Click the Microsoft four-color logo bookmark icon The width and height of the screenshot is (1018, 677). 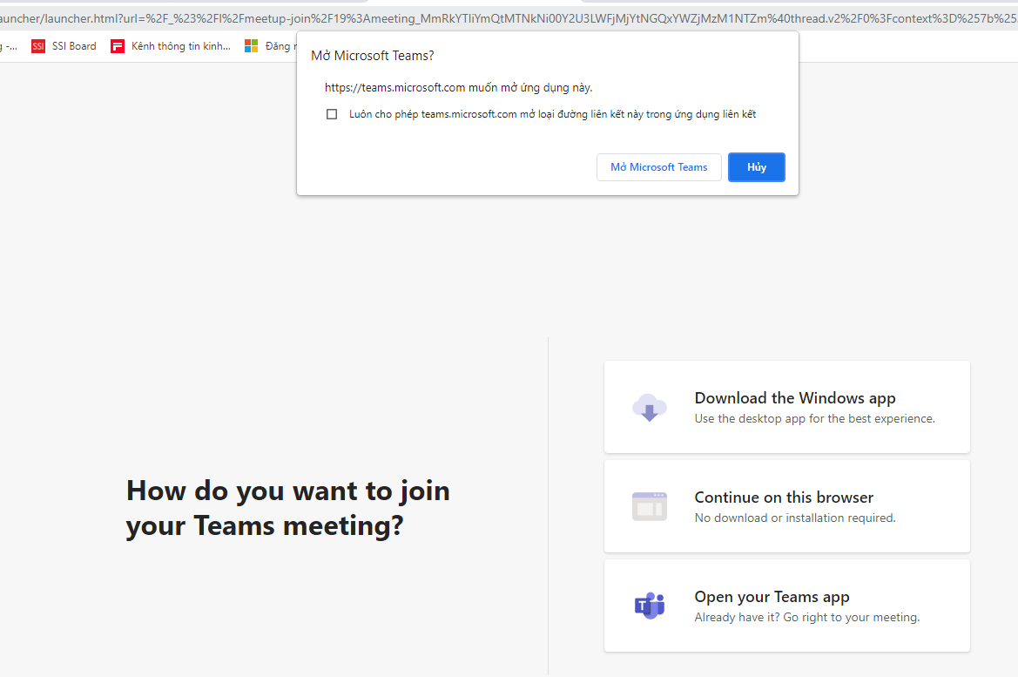(x=252, y=46)
